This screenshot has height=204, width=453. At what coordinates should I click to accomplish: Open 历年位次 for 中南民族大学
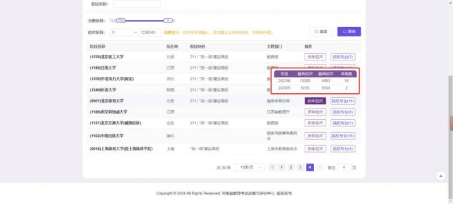pyautogui.click(x=315, y=136)
